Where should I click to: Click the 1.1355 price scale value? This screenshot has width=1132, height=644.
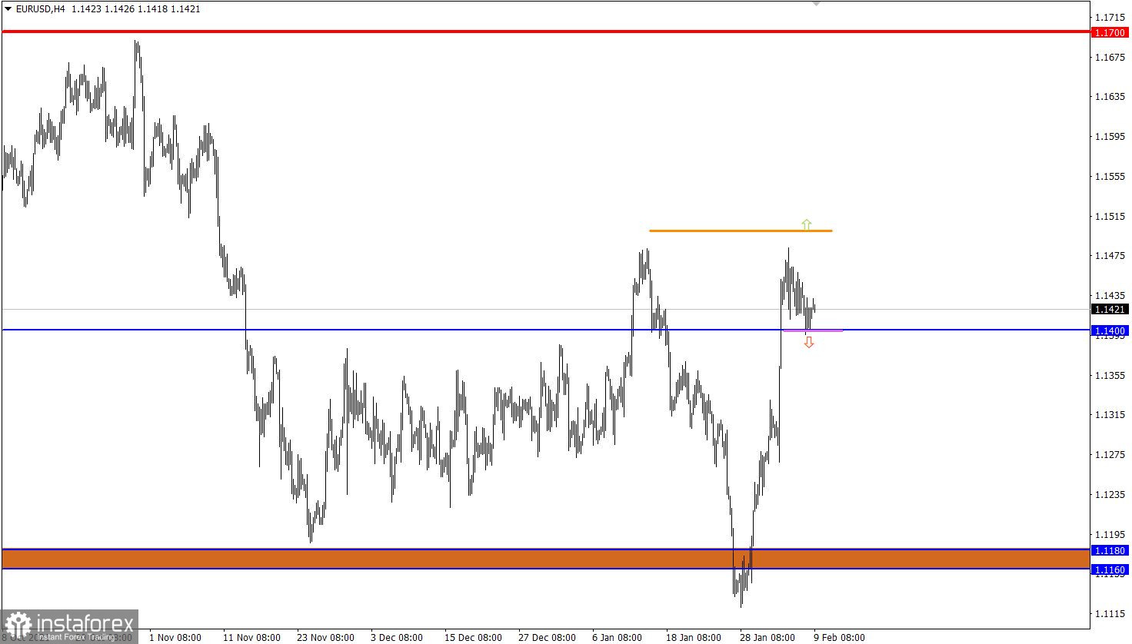1110,375
